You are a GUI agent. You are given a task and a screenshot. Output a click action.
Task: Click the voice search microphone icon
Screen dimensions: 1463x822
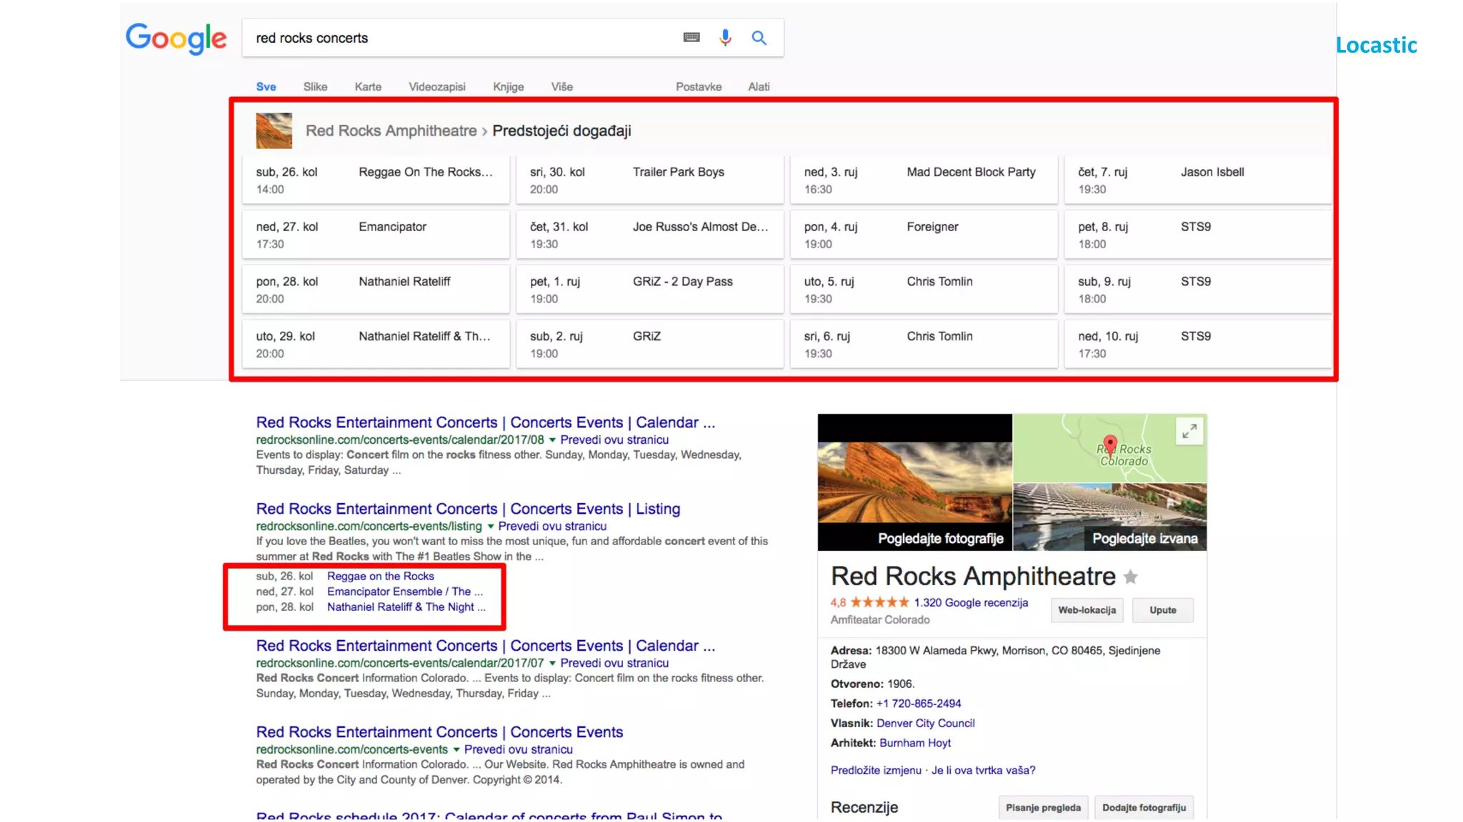725,38
